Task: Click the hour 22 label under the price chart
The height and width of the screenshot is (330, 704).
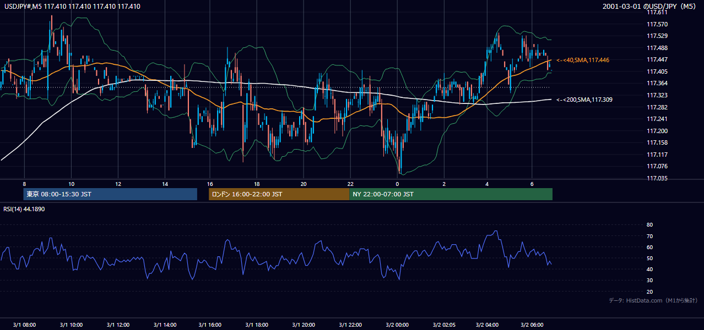Action: click(x=350, y=184)
